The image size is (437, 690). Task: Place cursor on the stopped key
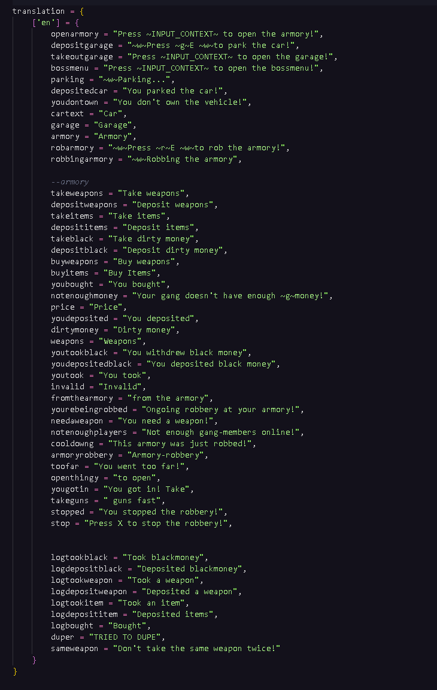[67, 512]
